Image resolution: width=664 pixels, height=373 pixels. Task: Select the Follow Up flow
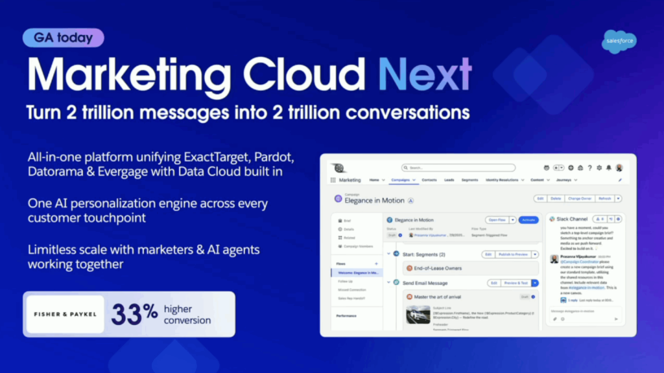pos(345,281)
